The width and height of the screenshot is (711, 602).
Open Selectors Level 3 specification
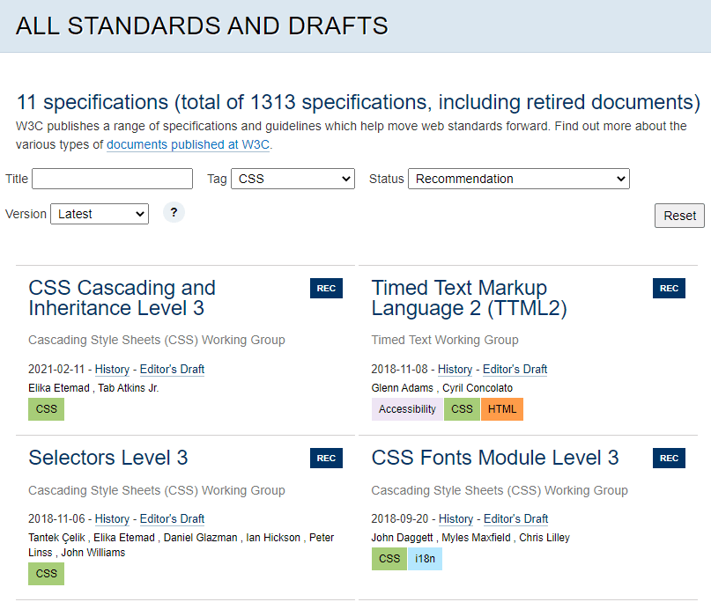[107, 458]
